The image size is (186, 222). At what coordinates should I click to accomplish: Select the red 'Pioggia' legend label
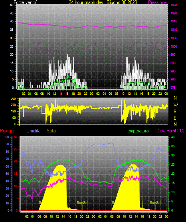(7, 131)
